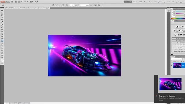Screen dimensions: 185x104
Task: Open Mini Bridge from the application bar
Action: pos(16,2)
